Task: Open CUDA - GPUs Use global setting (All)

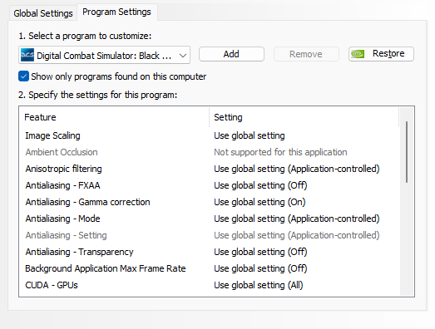Action: coord(259,285)
